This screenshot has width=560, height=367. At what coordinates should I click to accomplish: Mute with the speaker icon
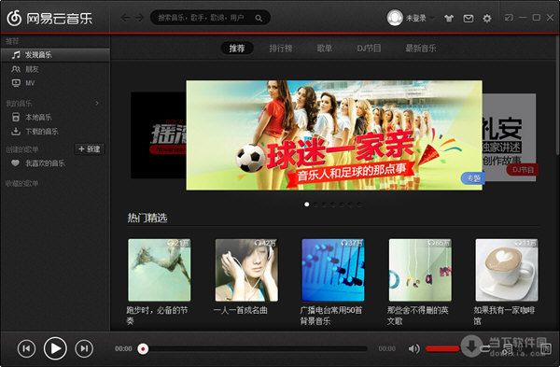click(x=413, y=348)
